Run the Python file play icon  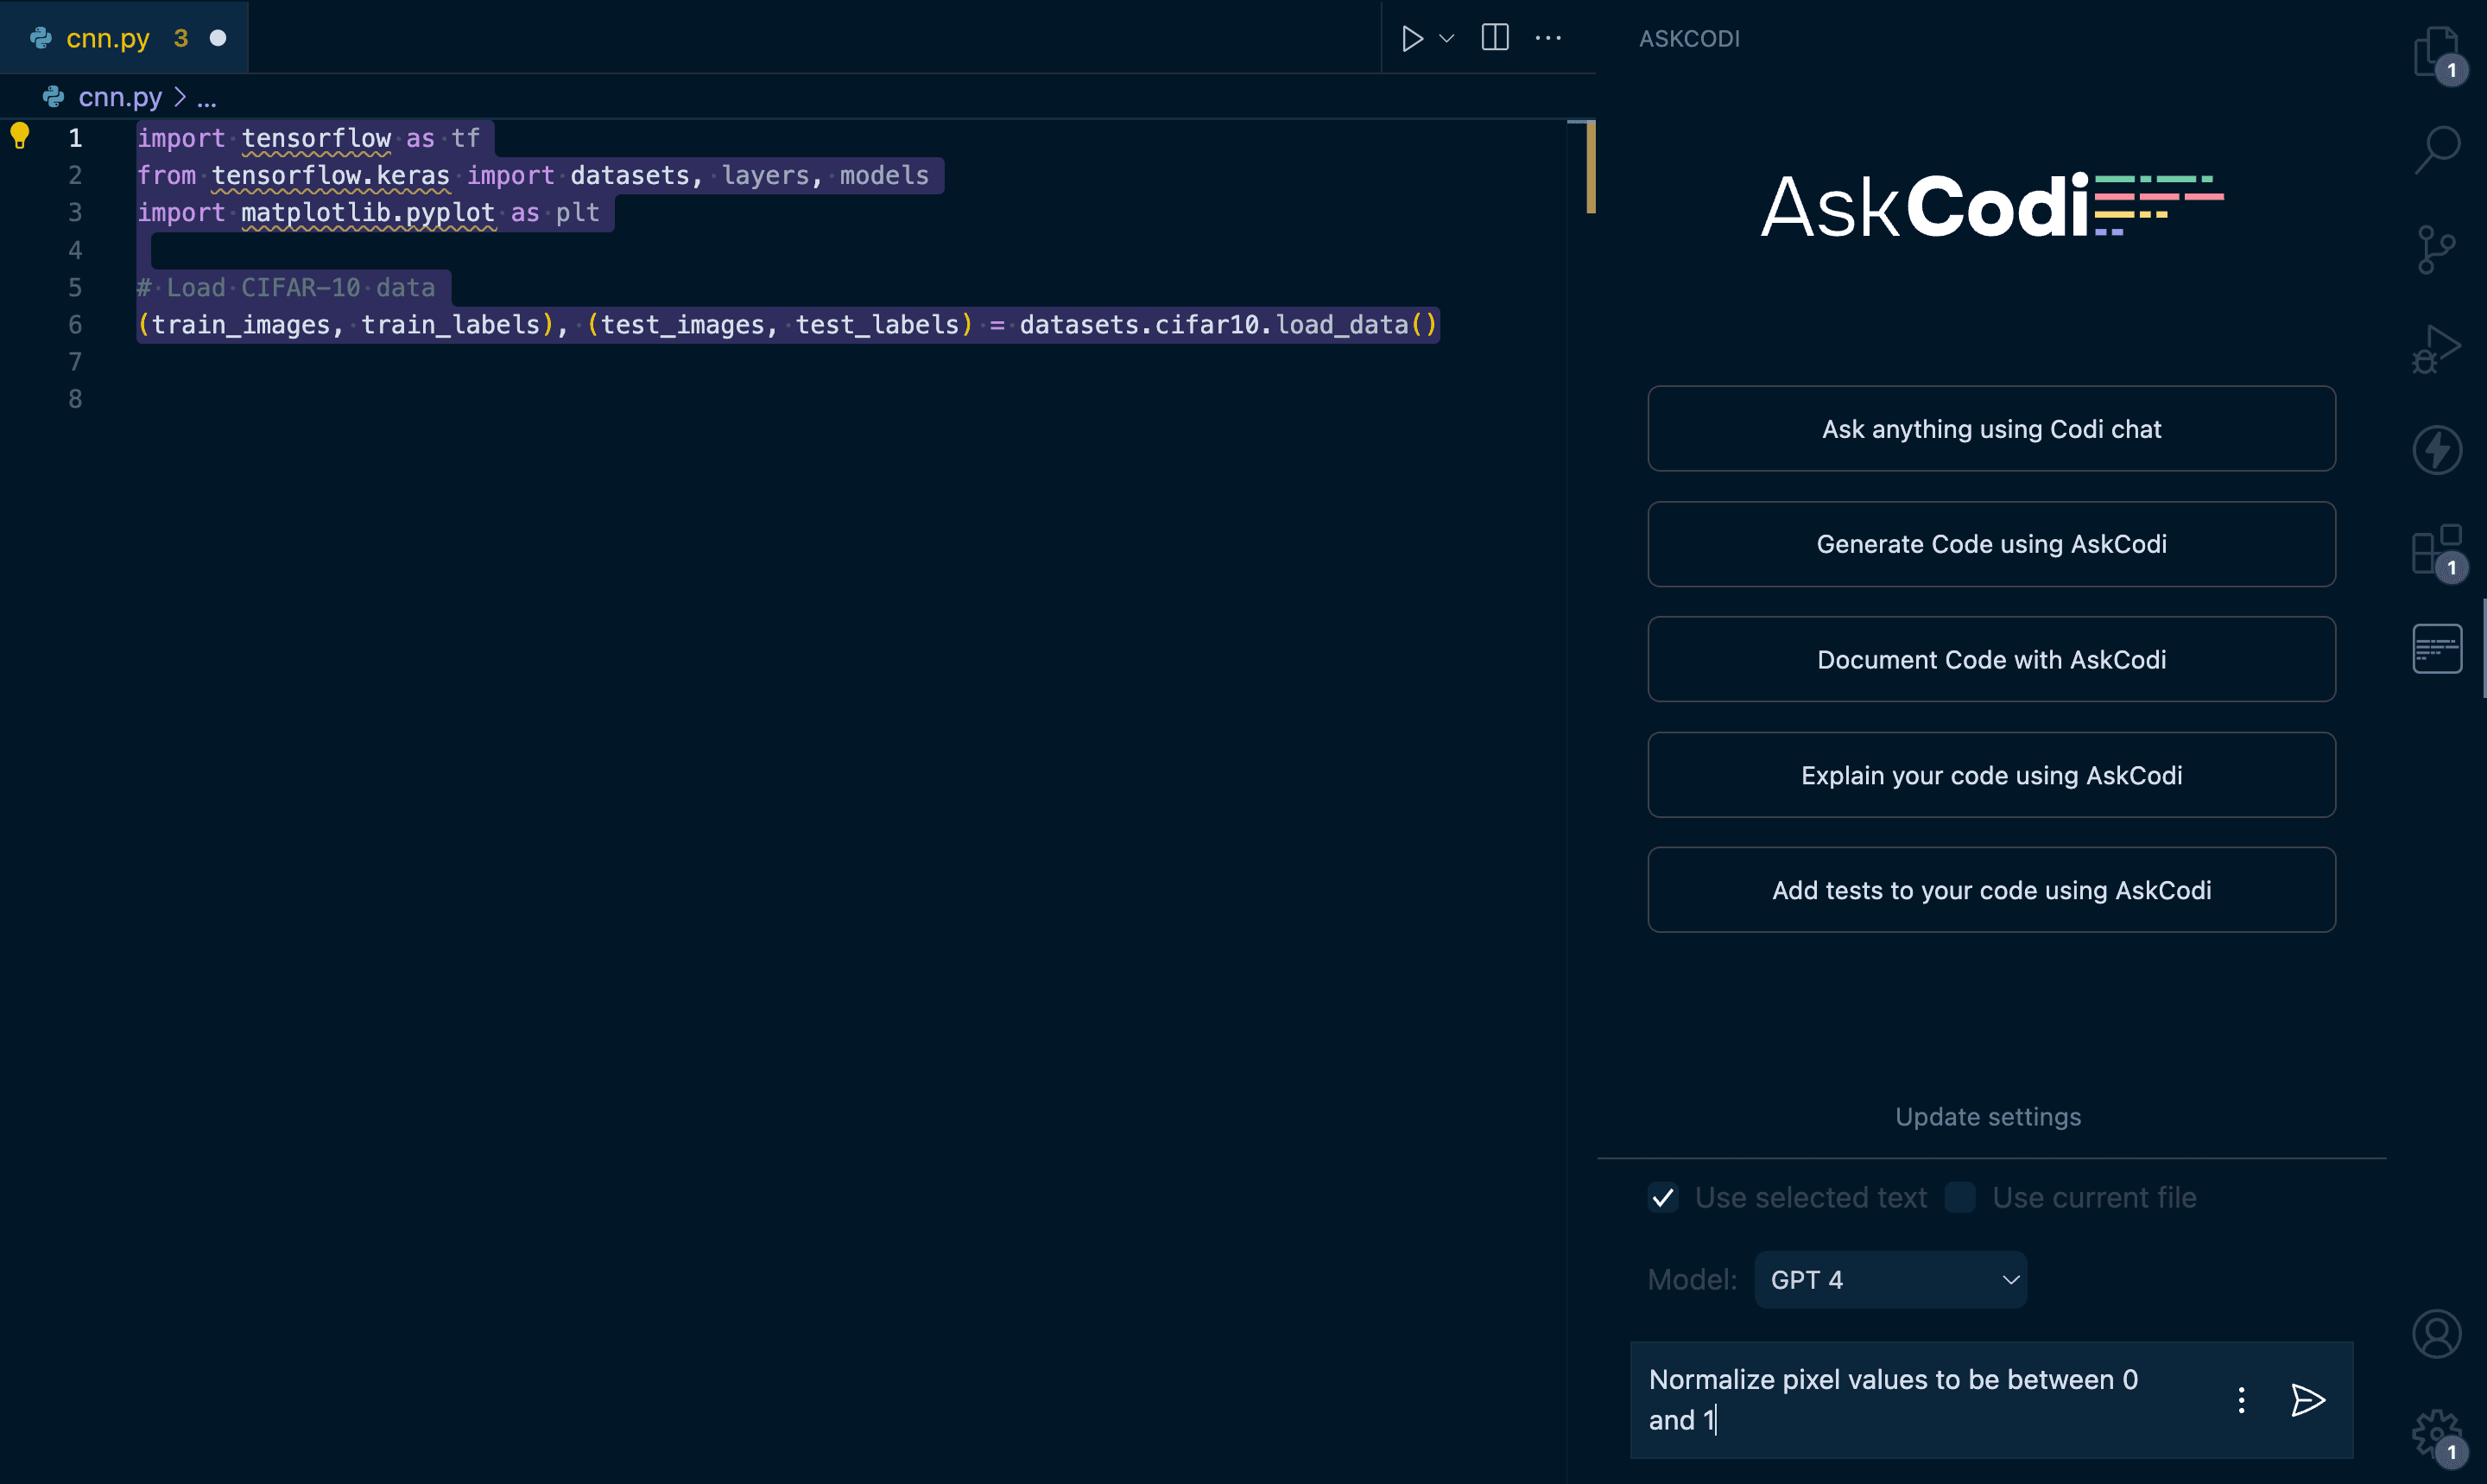pos(1411,39)
